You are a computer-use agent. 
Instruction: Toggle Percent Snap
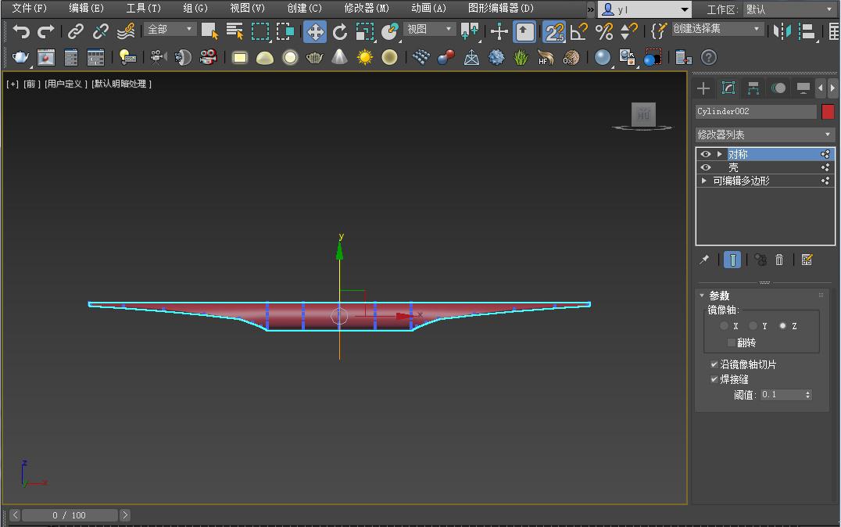[x=604, y=31]
